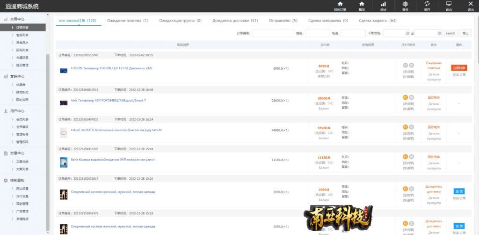Screen dimensions: 479x235
Task: Open 回购列表 in the sidebar
Action: point(22,50)
